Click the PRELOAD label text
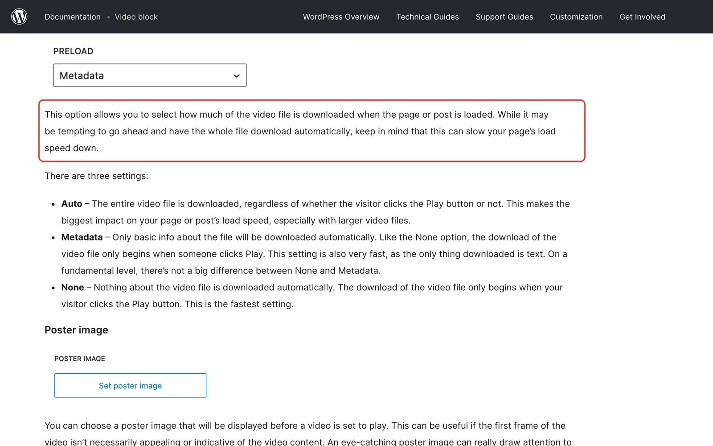The height and width of the screenshot is (446, 713). pos(73,51)
